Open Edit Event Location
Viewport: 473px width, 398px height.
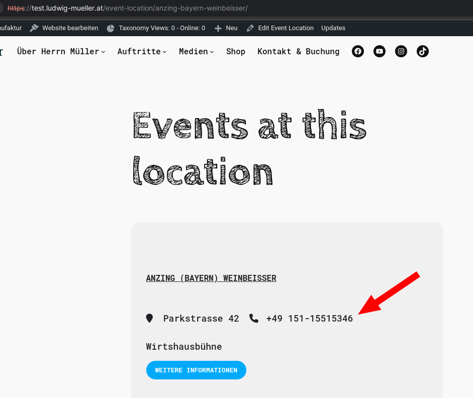[x=286, y=28]
